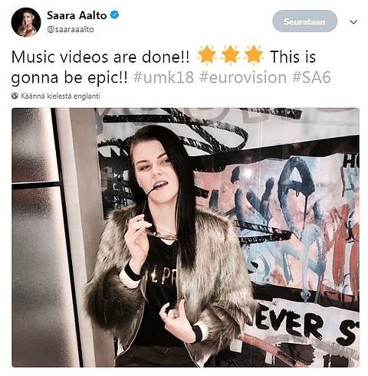Open the #SA6 hashtag
This screenshot has height=376, width=368.
[311, 77]
